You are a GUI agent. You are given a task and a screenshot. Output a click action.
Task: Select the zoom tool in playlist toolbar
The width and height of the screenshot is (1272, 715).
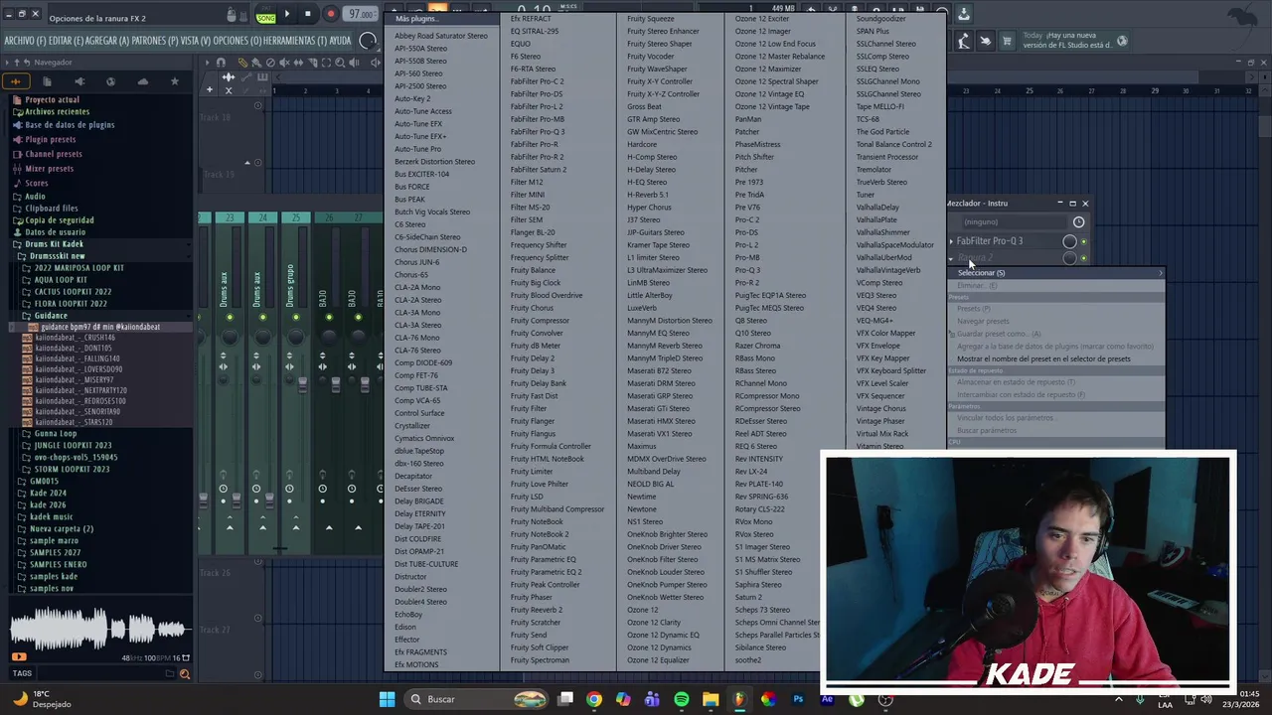tap(340, 63)
